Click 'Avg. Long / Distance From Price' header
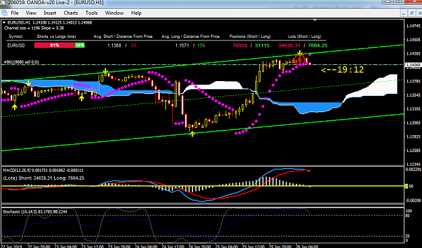 [x=190, y=36]
